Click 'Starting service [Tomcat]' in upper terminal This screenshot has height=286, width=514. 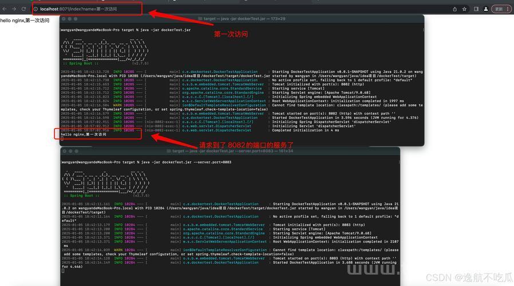[298, 89]
